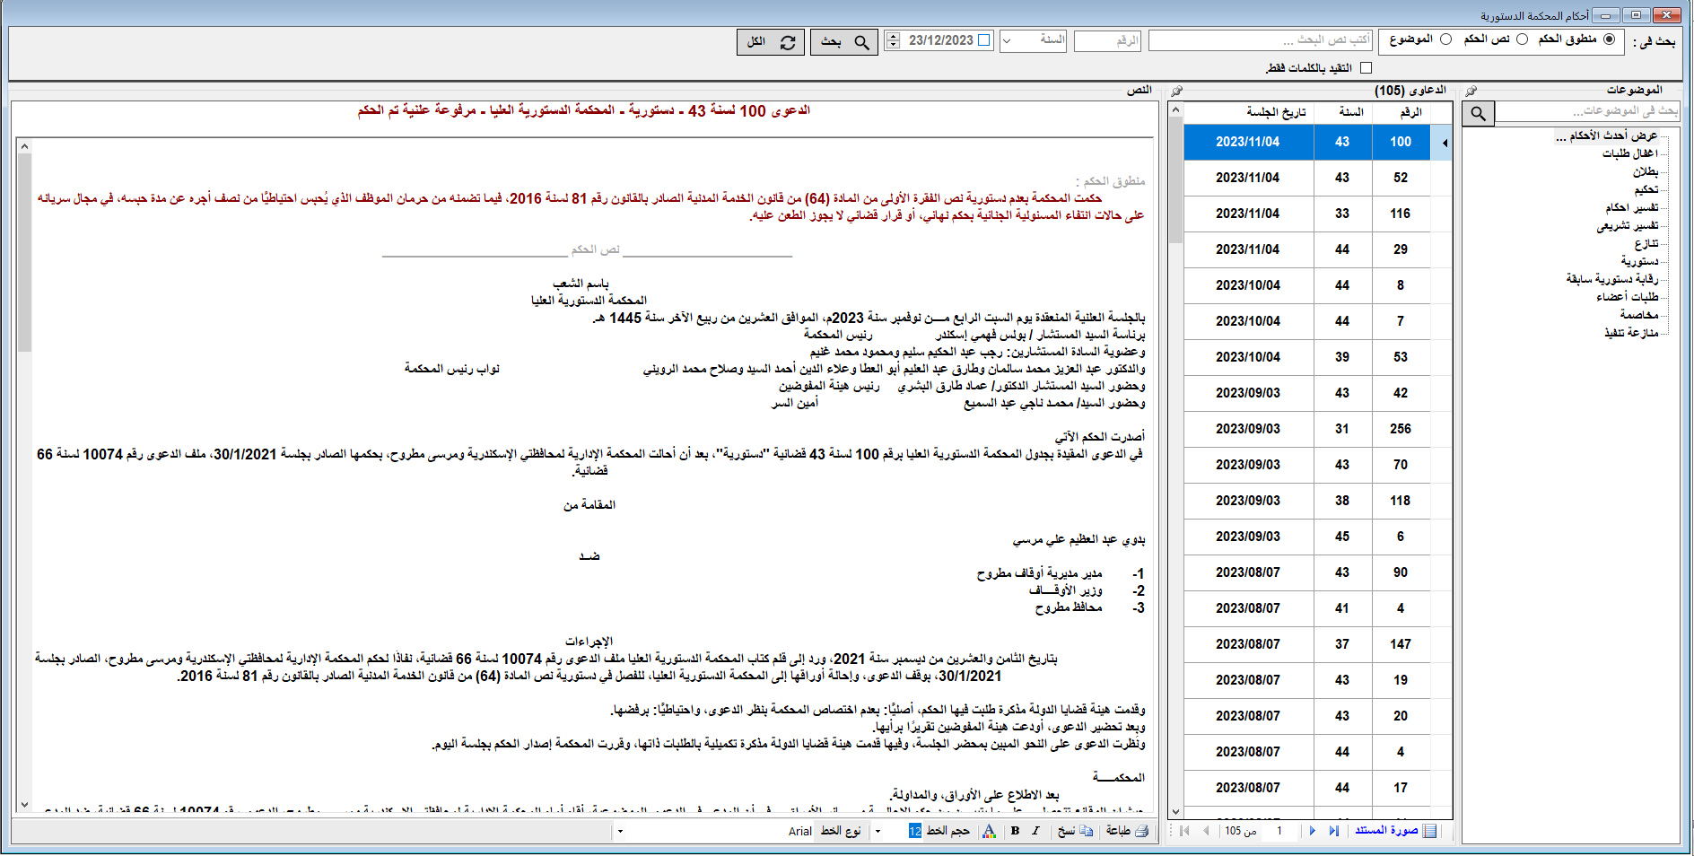Go to the next record arrow
The image size is (1694, 856).
(1312, 831)
